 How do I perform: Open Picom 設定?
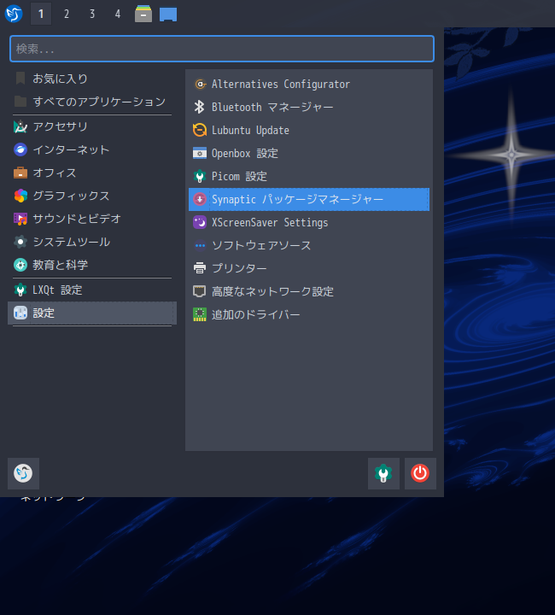tap(309, 176)
